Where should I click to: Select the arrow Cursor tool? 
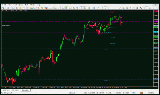[x=105, y=8]
